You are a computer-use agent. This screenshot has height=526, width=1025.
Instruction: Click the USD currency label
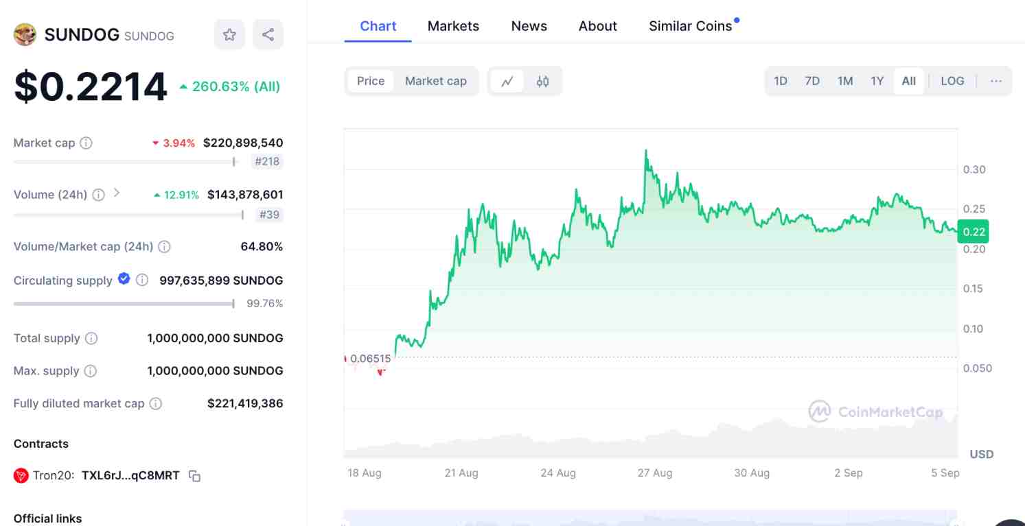tap(981, 454)
